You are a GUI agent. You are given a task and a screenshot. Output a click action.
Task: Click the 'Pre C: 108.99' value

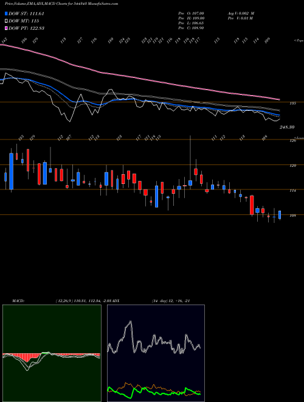tap(191, 27)
